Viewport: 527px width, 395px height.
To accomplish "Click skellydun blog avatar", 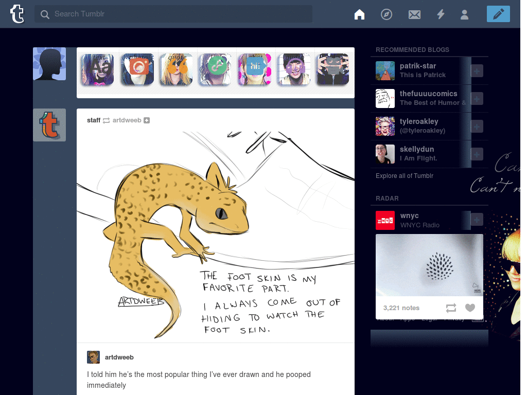I will 385,154.
